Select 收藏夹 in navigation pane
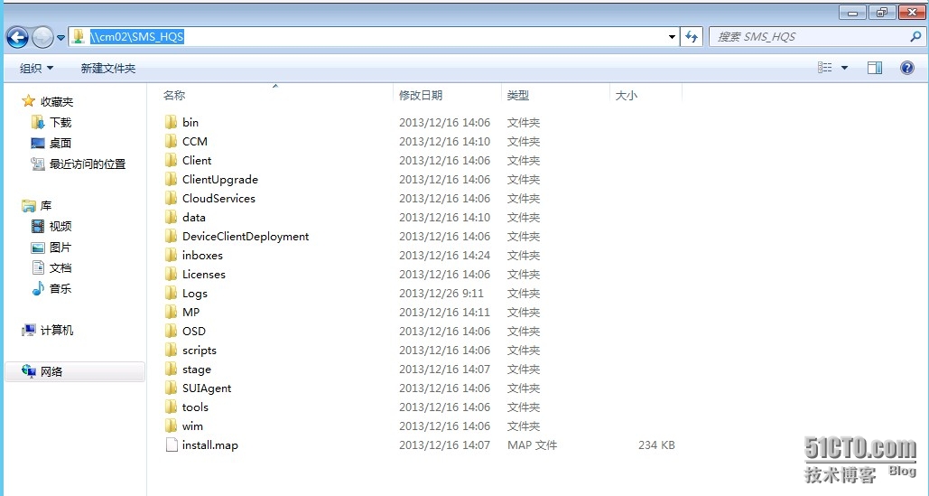Viewport: 929px width, 496px height. pos(56,102)
